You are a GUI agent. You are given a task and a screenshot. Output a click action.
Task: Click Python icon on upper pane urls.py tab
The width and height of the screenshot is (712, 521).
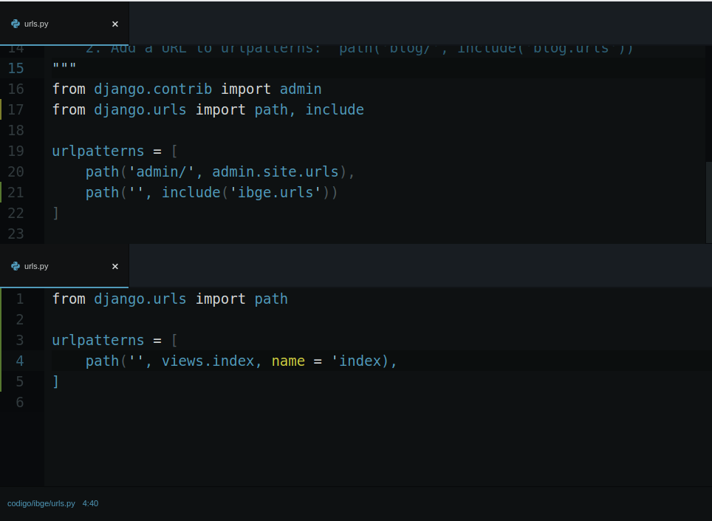(x=16, y=24)
